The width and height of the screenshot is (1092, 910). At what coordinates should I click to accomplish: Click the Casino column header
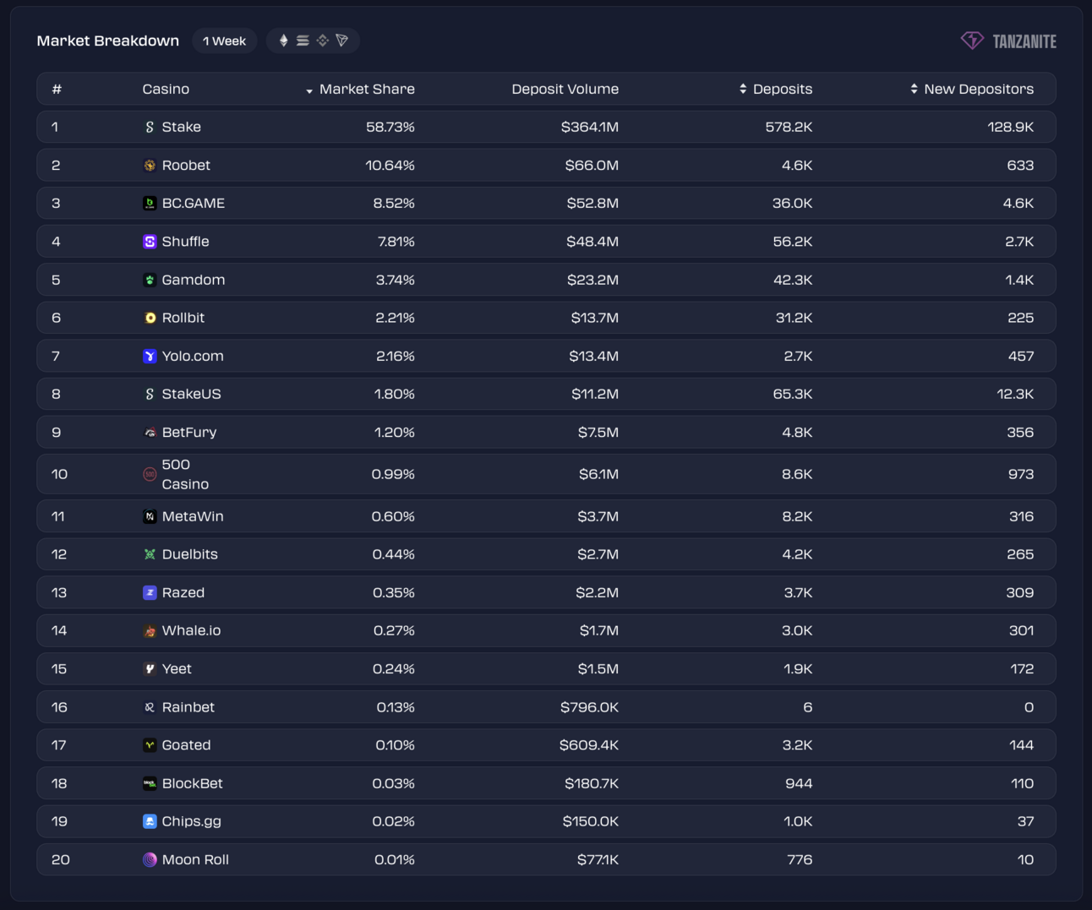click(166, 89)
